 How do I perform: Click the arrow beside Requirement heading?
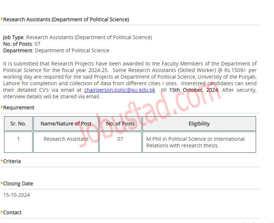2,107
